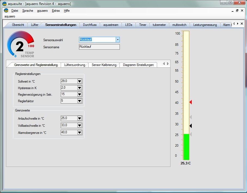Close the aquaero tab panel with X
This screenshot has height=193, width=247.
[242, 24]
